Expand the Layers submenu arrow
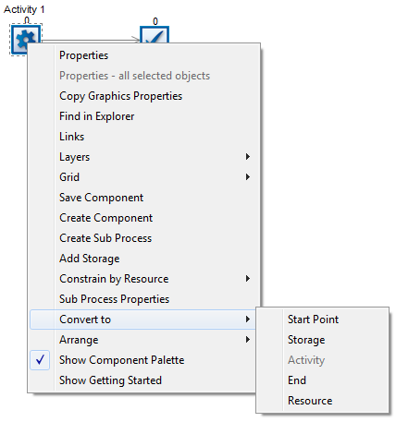Viewport: 396px width, 422px height. [x=248, y=157]
